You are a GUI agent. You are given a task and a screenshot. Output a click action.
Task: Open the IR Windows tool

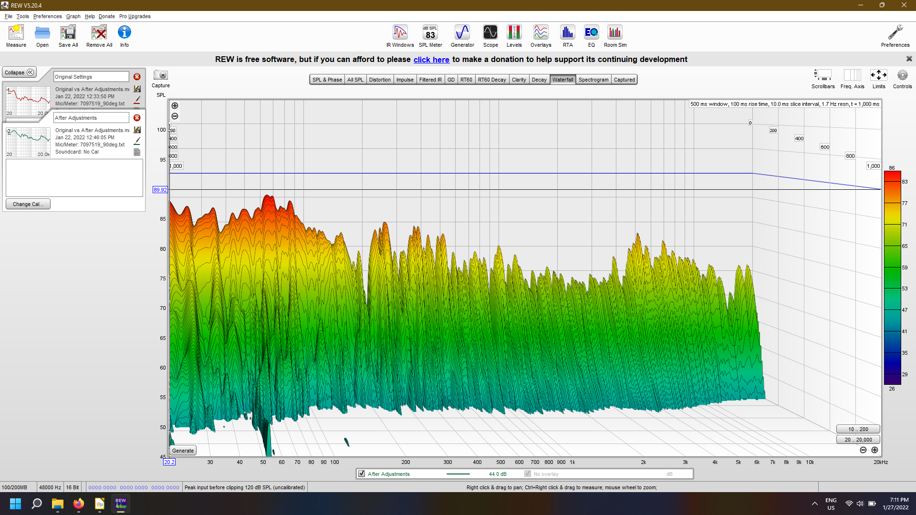click(x=400, y=36)
